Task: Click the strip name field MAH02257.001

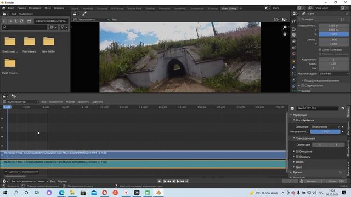Action: [318, 108]
